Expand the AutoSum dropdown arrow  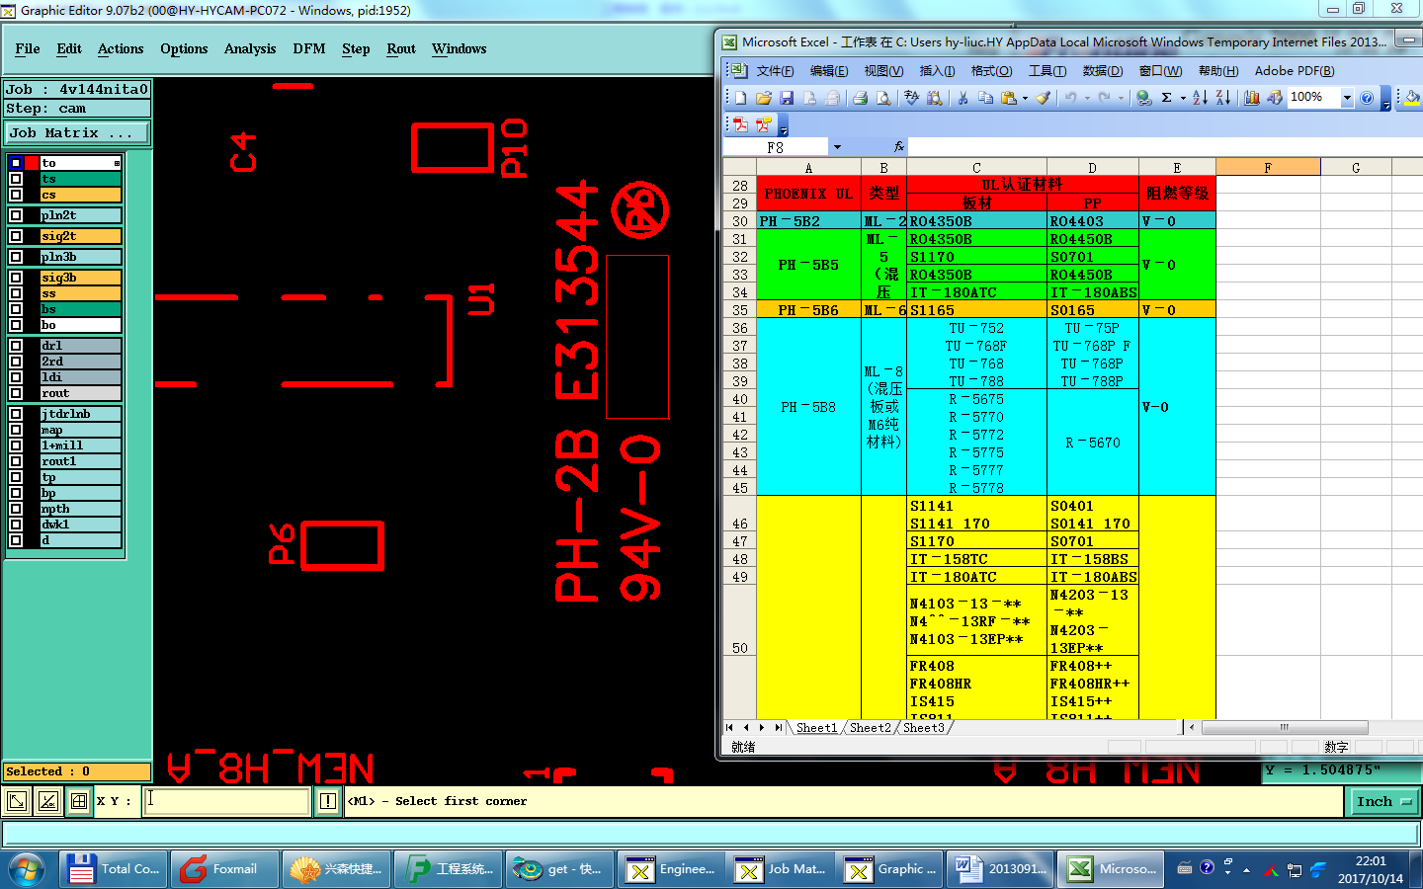pyautogui.click(x=1183, y=98)
